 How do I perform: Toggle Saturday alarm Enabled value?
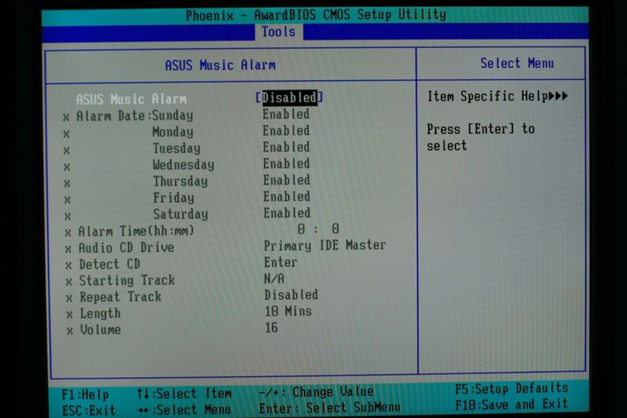pyautogui.click(x=287, y=213)
